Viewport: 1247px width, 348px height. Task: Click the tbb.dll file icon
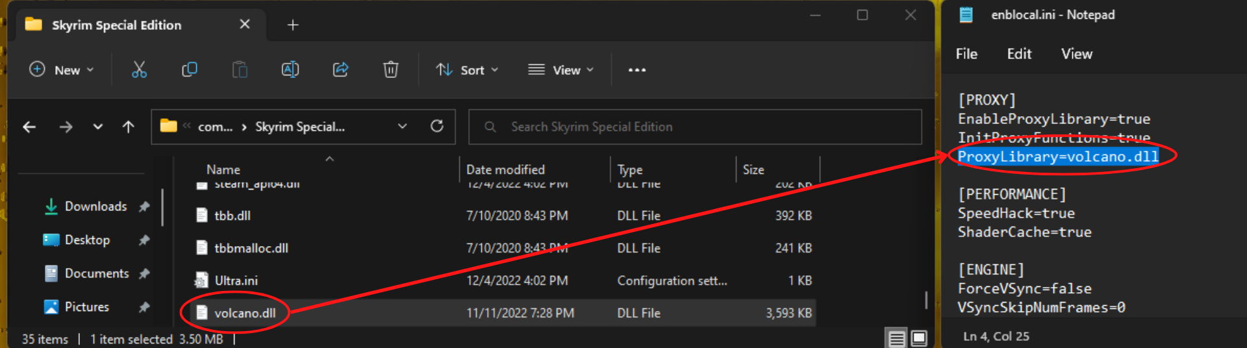202,216
